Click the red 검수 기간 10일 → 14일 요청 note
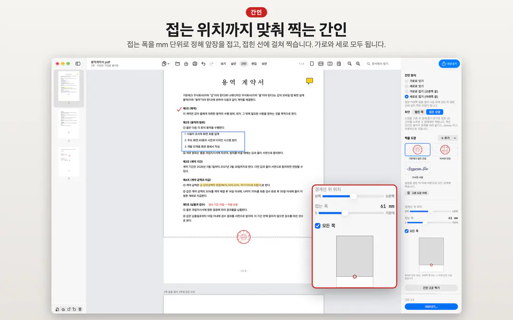This screenshot has width=513, height=320. [x=223, y=205]
